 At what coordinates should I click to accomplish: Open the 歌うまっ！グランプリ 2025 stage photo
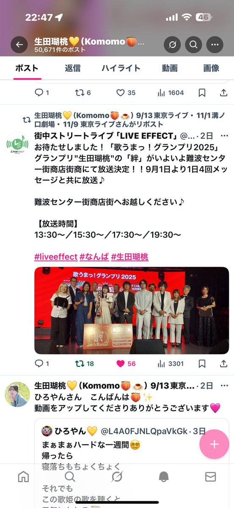tap(132, 310)
